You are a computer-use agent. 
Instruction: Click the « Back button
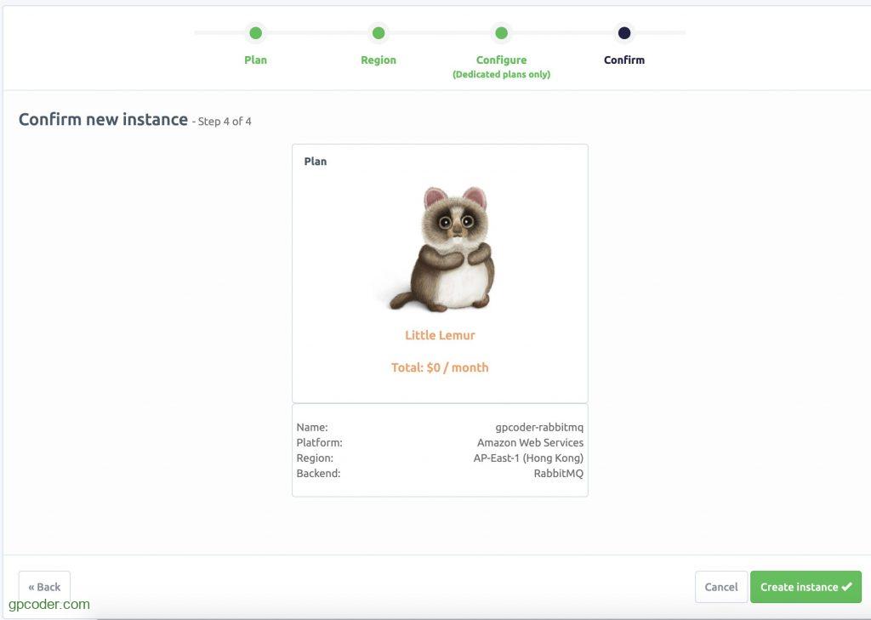tap(44, 587)
